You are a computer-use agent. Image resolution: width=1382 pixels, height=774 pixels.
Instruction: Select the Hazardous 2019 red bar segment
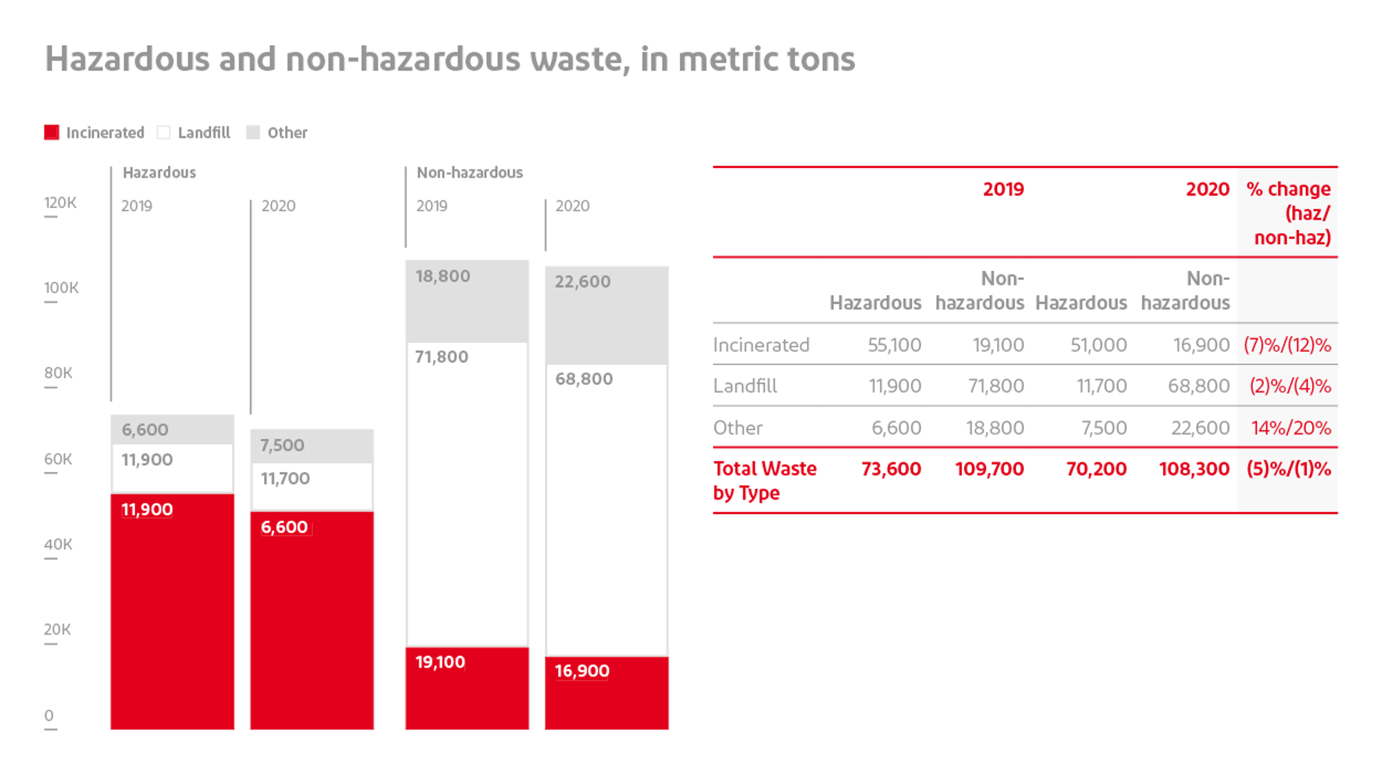[172, 612]
